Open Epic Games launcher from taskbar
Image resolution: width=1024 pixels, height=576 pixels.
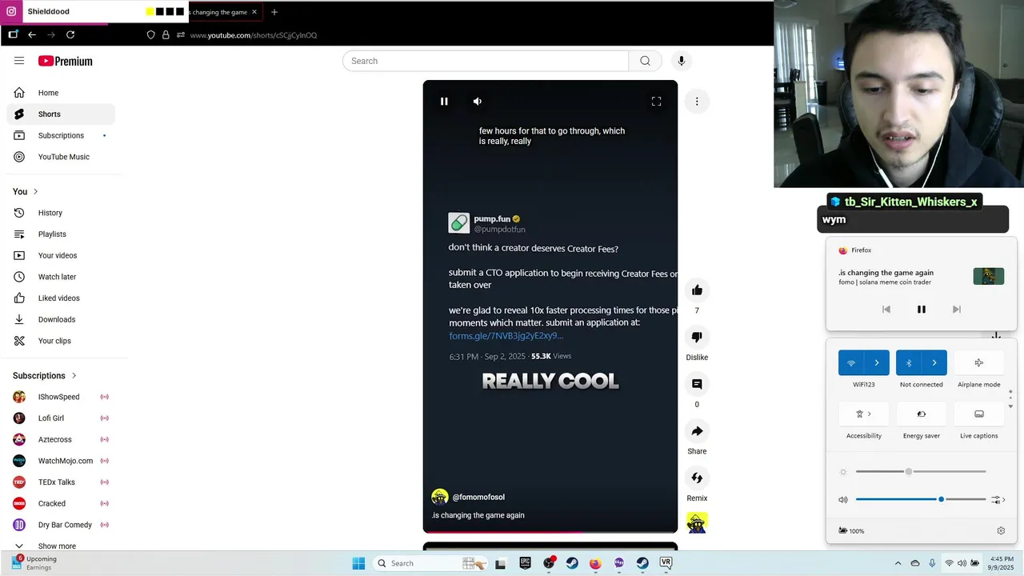tap(526, 563)
